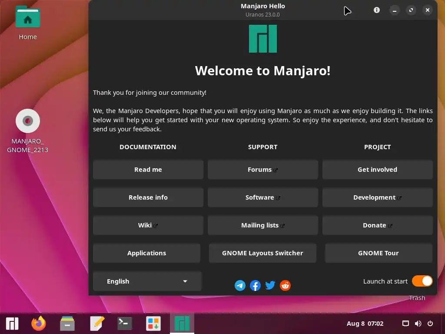Open the Telegram social link icon
The image size is (445, 334).
(x=240, y=285)
